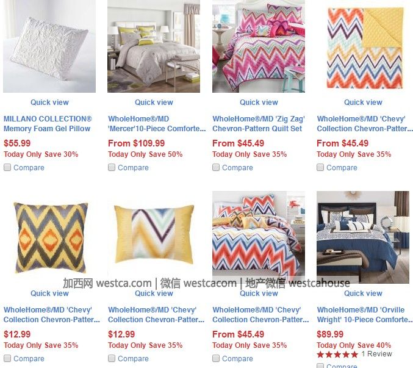This screenshot has width=413, height=368.
Task: Tick Compare for Mercer 10-Piece Comforter
Action: coord(112,167)
